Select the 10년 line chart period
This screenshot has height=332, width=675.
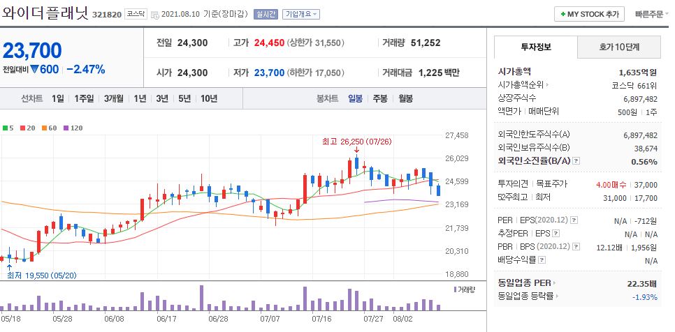coord(209,98)
